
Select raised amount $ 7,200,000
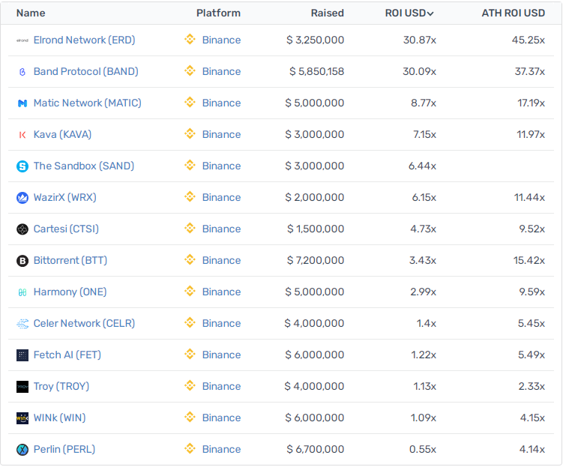(x=316, y=261)
